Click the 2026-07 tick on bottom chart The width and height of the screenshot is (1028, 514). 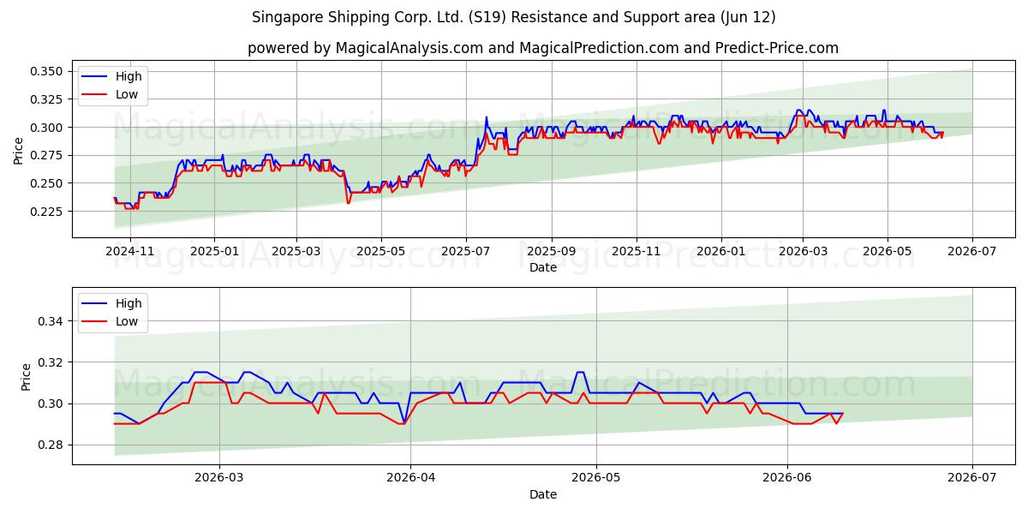[971, 478]
